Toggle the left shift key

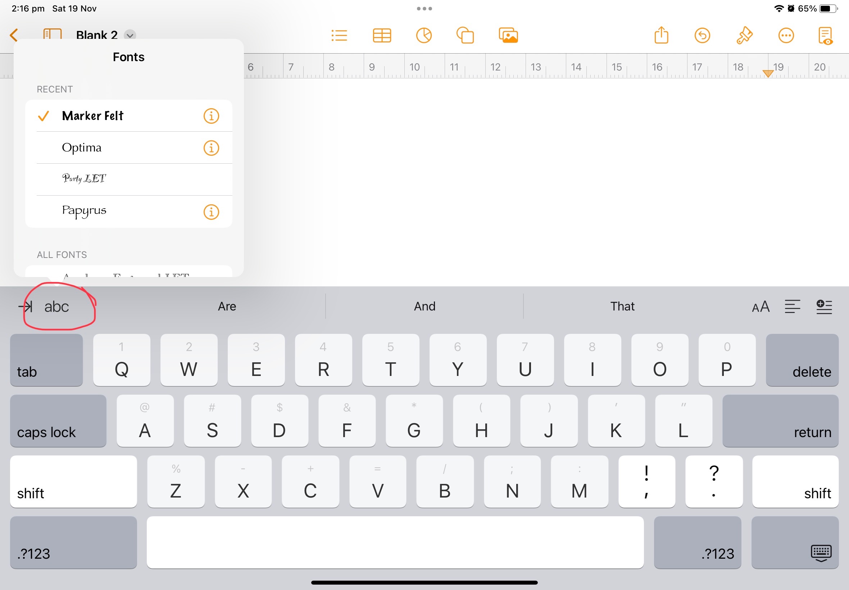(73, 481)
